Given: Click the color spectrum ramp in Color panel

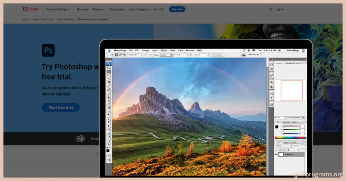Looking at the screenshot, I should coord(290,137).
